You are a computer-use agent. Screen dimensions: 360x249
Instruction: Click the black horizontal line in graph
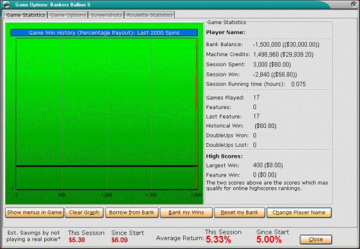pos(106,166)
